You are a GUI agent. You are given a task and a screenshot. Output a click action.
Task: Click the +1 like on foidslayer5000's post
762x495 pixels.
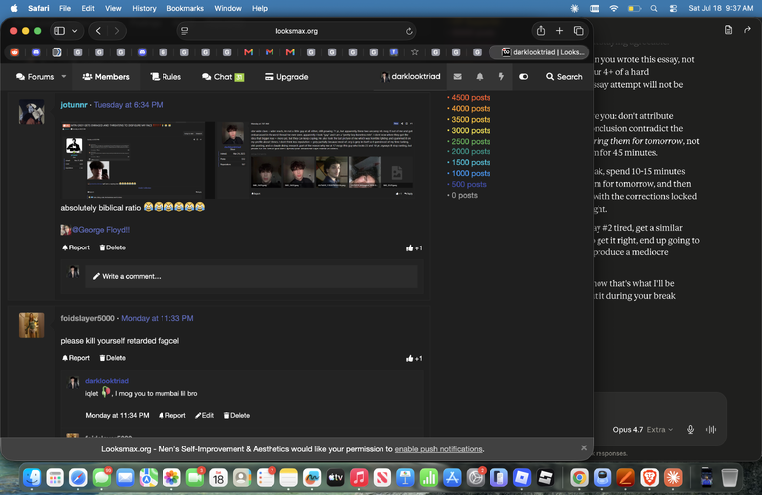414,358
